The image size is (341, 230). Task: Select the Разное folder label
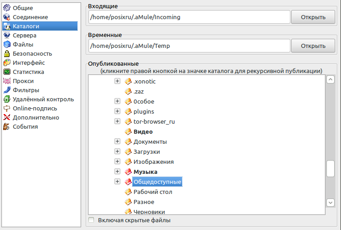point(144,202)
